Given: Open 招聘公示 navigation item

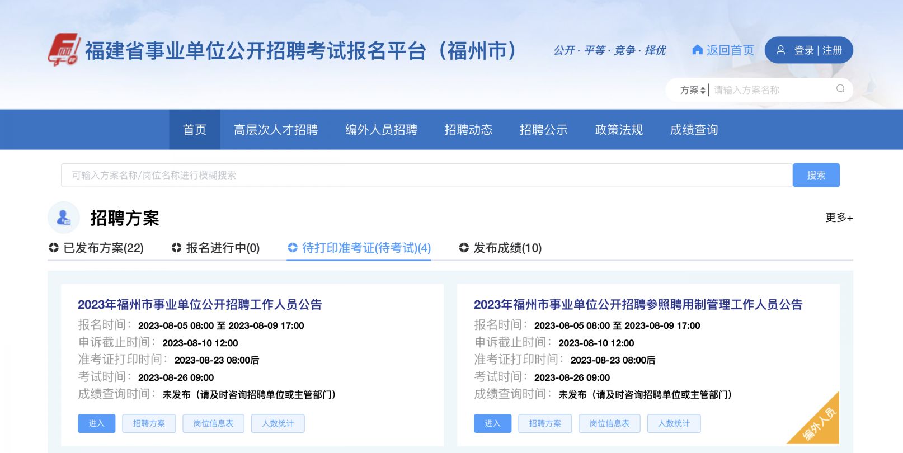Looking at the screenshot, I should click(543, 130).
